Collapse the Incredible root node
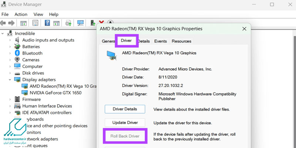Viewport: 296px width, 148px height. [3, 33]
